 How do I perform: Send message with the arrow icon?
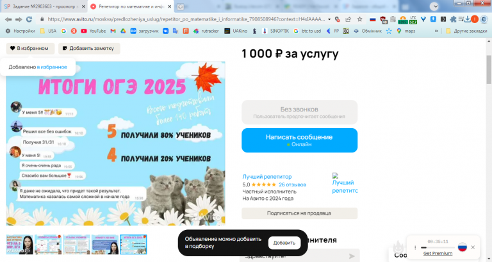(352, 256)
